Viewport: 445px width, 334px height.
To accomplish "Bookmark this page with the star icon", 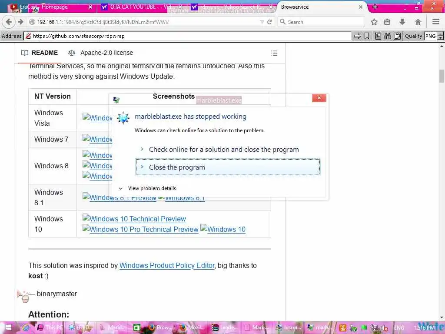I will click(374, 22).
